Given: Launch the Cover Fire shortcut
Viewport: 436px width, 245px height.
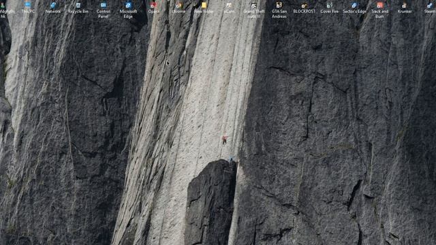Looking at the screenshot, I should (330, 7).
